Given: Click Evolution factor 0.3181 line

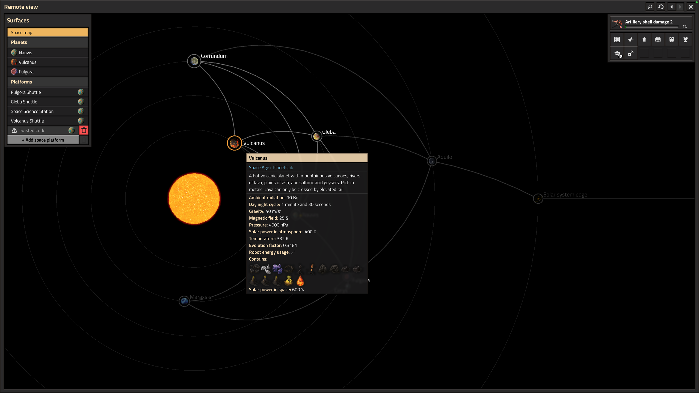Looking at the screenshot, I should point(273,245).
